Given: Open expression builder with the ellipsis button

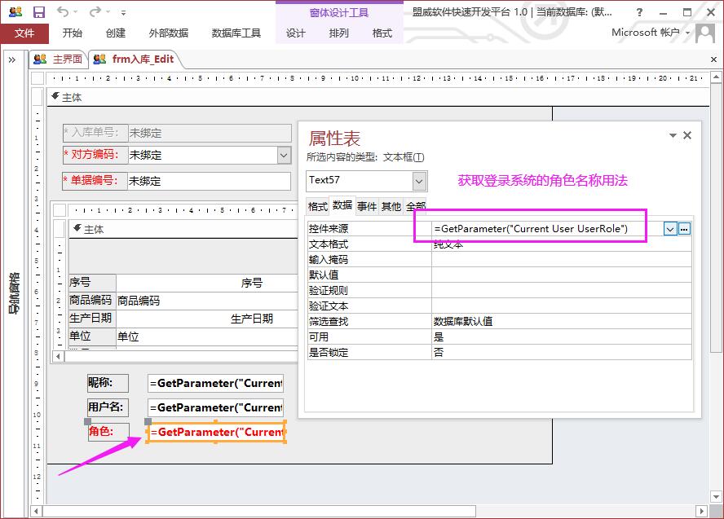Looking at the screenshot, I should tap(684, 229).
